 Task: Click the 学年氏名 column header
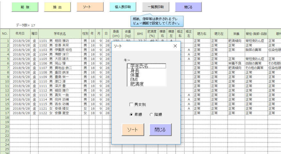[x=60, y=33]
